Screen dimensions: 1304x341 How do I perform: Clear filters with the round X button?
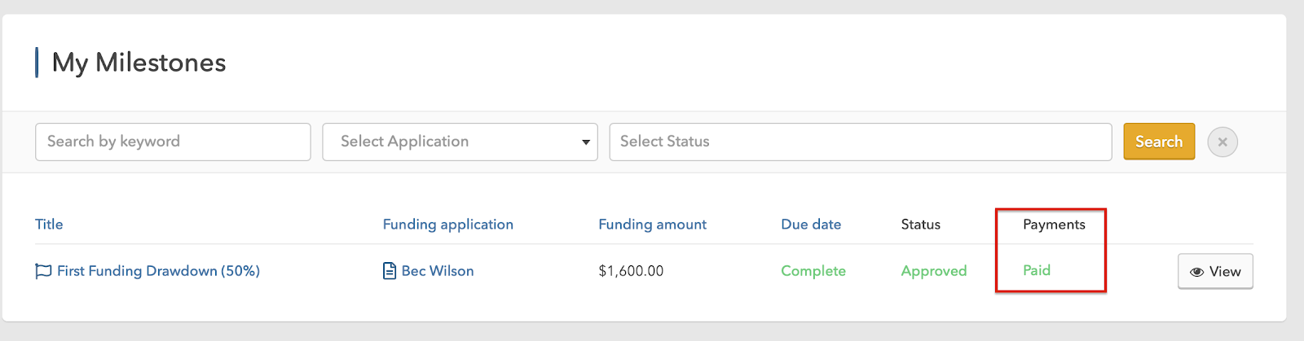click(1222, 142)
